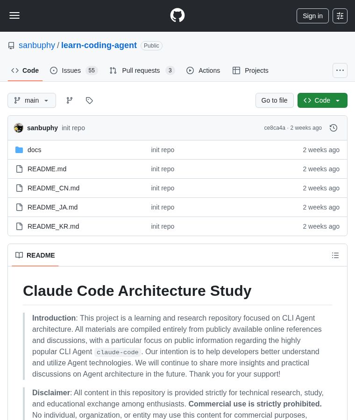This screenshot has width=355, height=420.
Task: Open the Projects tab
Action: tap(250, 70)
